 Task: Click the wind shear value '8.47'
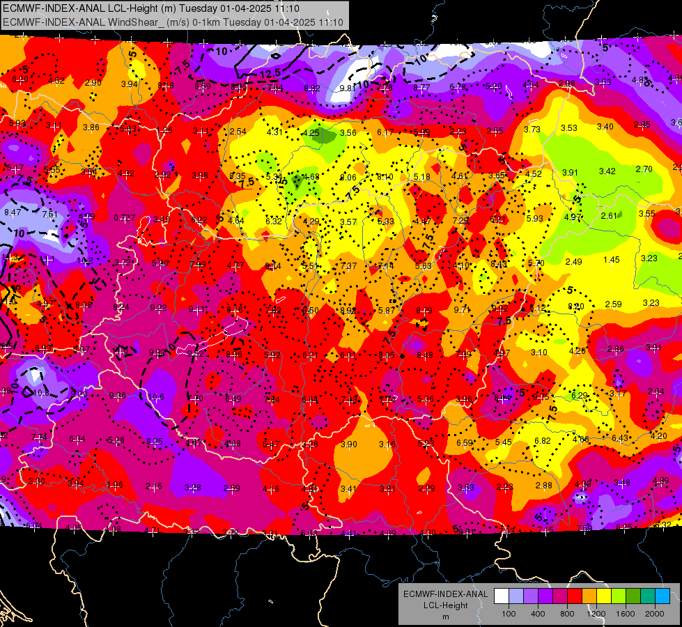click(12, 212)
